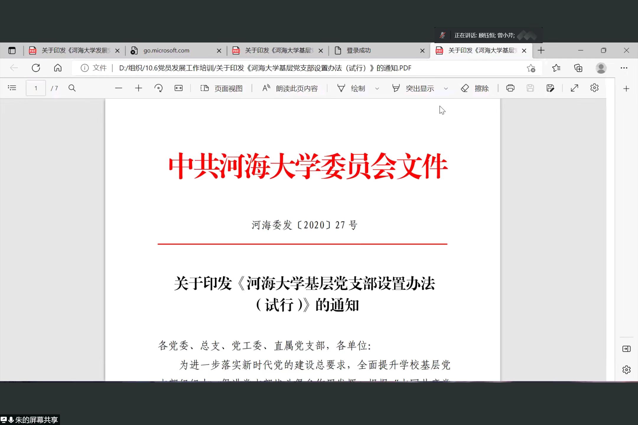Open the PDF table of contents panel

[12, 88]
